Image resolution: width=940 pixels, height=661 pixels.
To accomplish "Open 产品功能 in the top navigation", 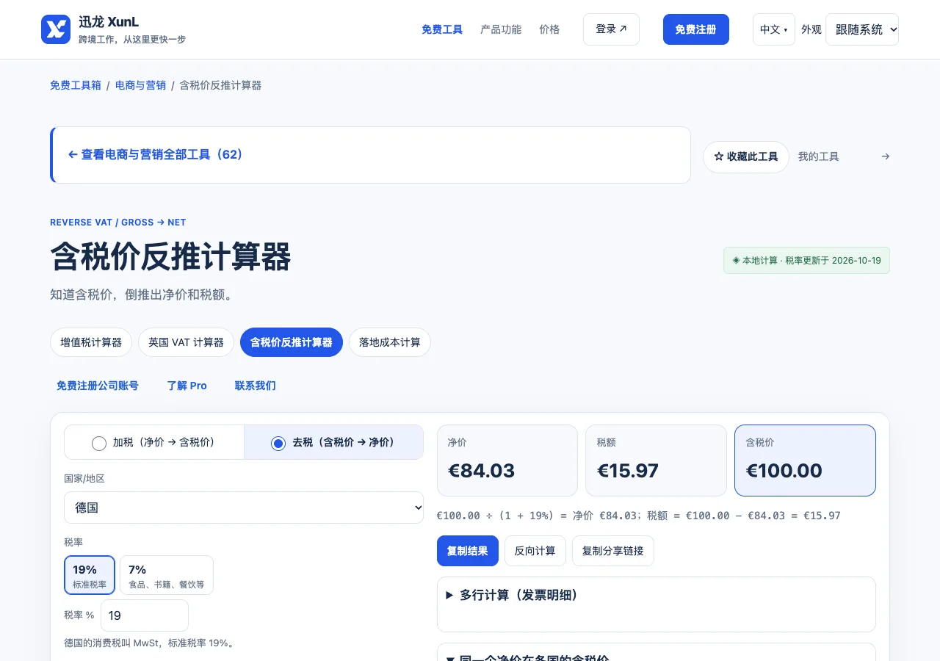I will tap(501, 29).
